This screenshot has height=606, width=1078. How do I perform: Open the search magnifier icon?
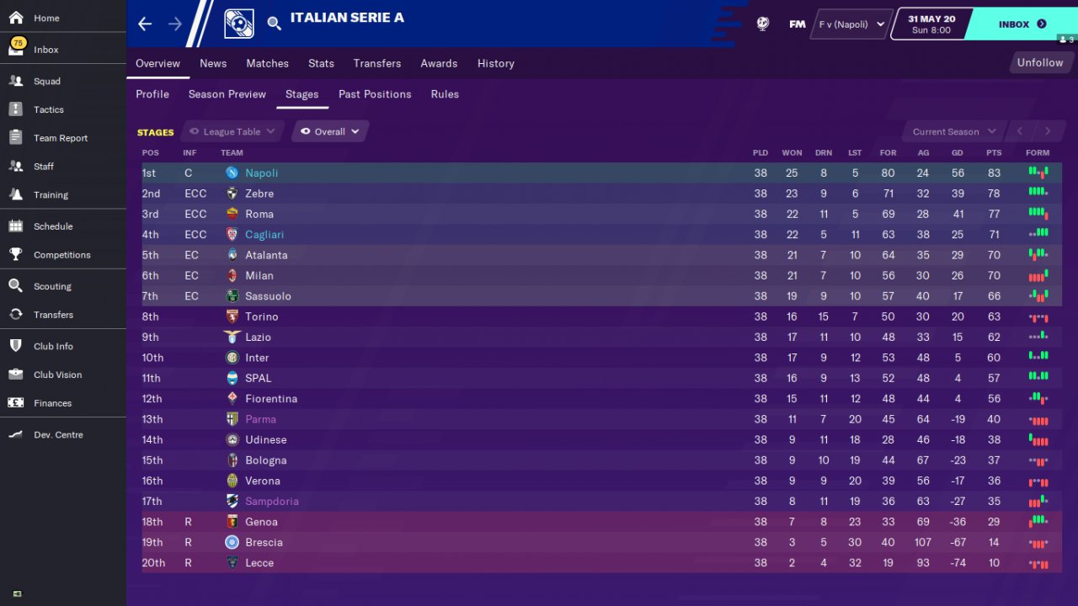click(x=275, y=24)
